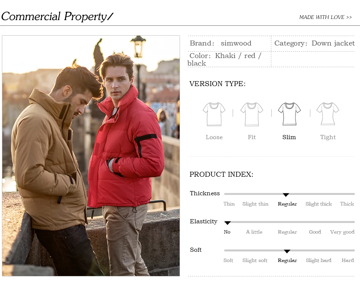
Task: Open the MADE WITH LOVE >> link
Action: pos(326,17)
